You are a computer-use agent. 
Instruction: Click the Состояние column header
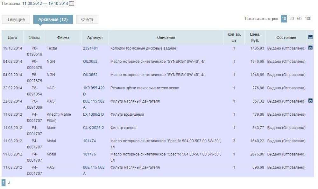click(x=286, y=38)
